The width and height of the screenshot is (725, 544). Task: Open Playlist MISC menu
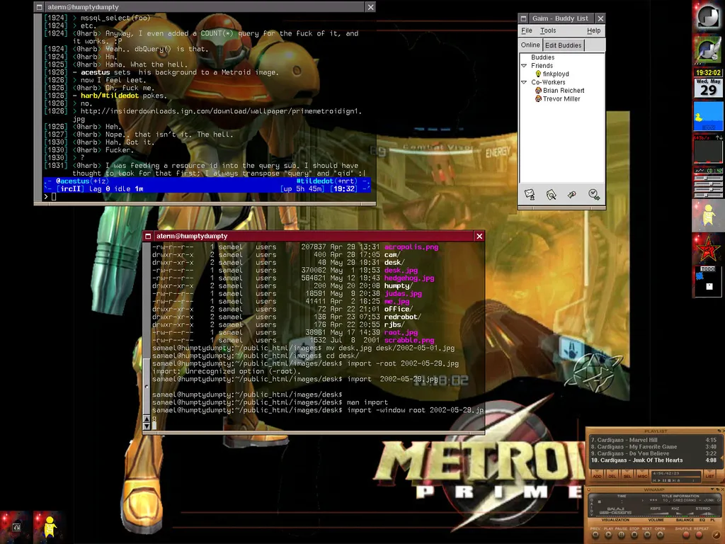[642, 475]
